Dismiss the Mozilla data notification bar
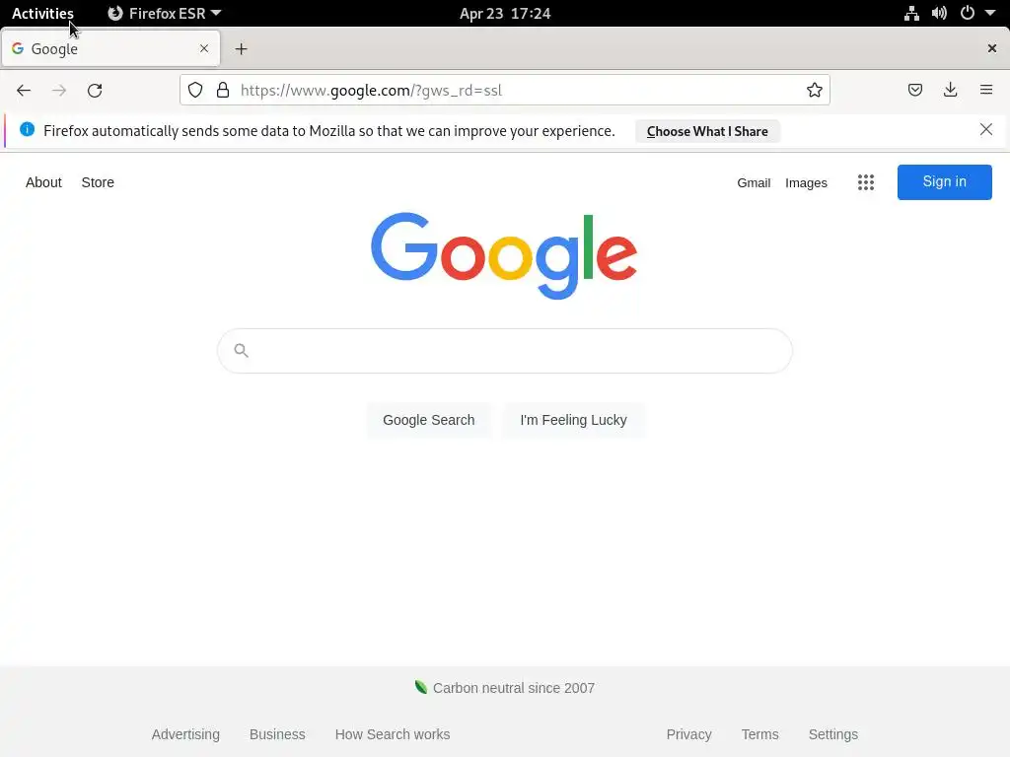 [986, 129]
